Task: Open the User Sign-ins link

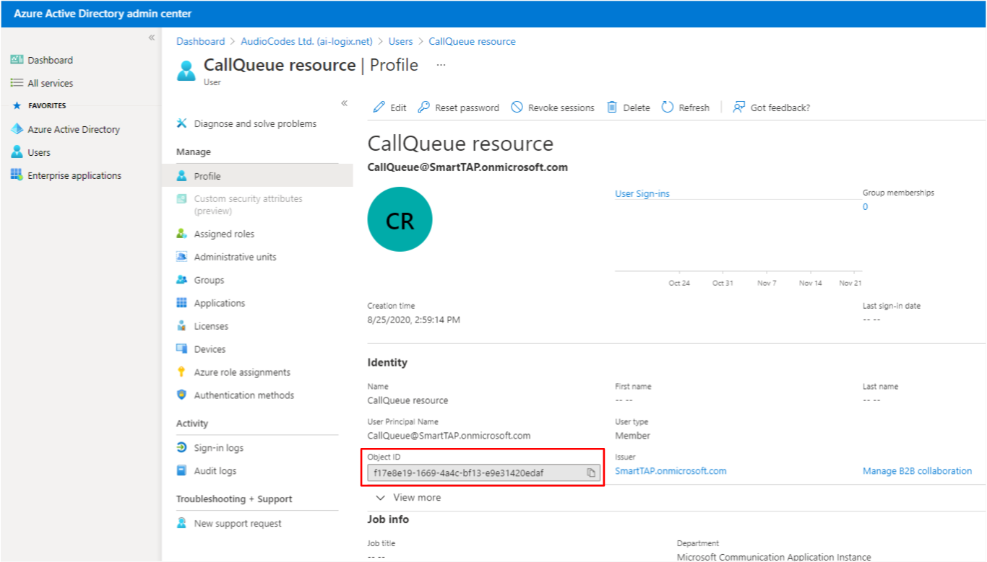Action: coord(642,194)
